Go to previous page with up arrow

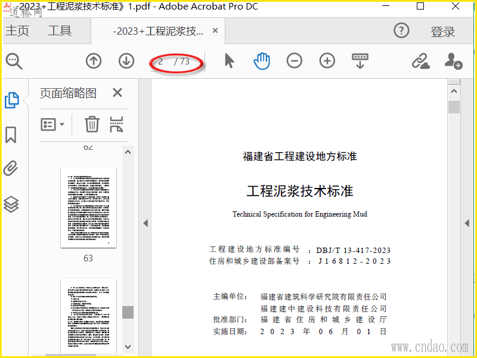[x=94, y=61]
